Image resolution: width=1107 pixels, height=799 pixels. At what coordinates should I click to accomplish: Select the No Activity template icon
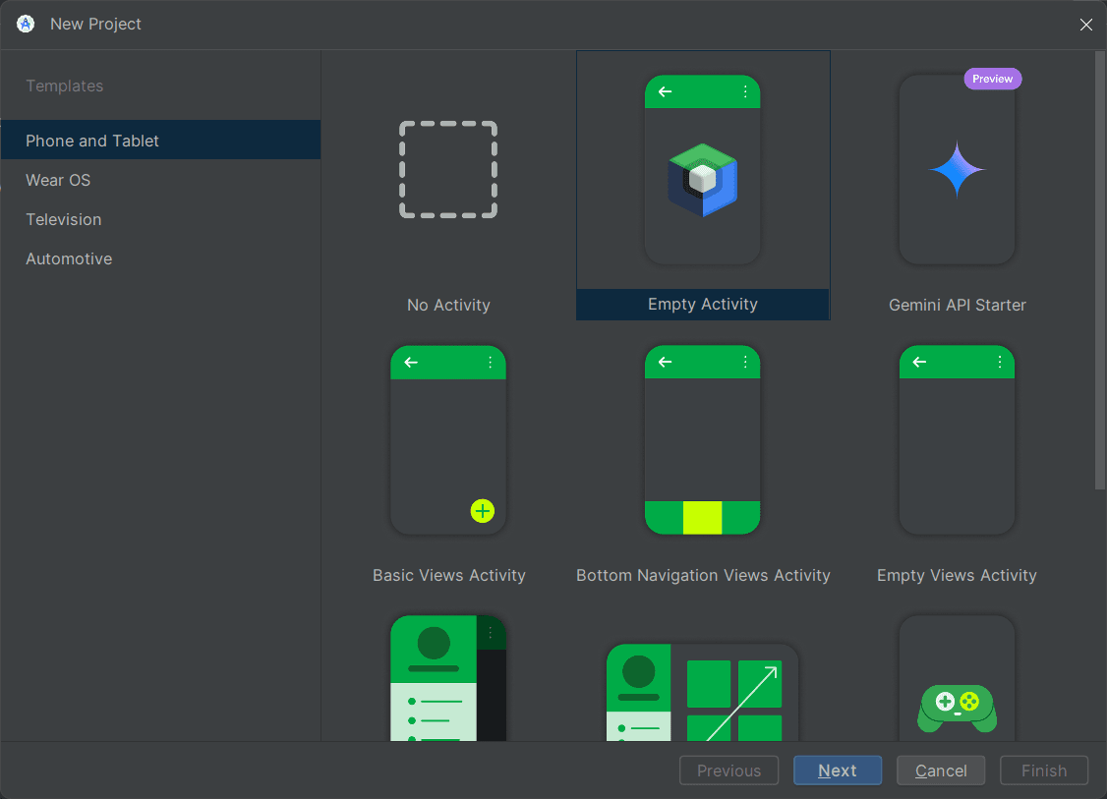(448, 170)
